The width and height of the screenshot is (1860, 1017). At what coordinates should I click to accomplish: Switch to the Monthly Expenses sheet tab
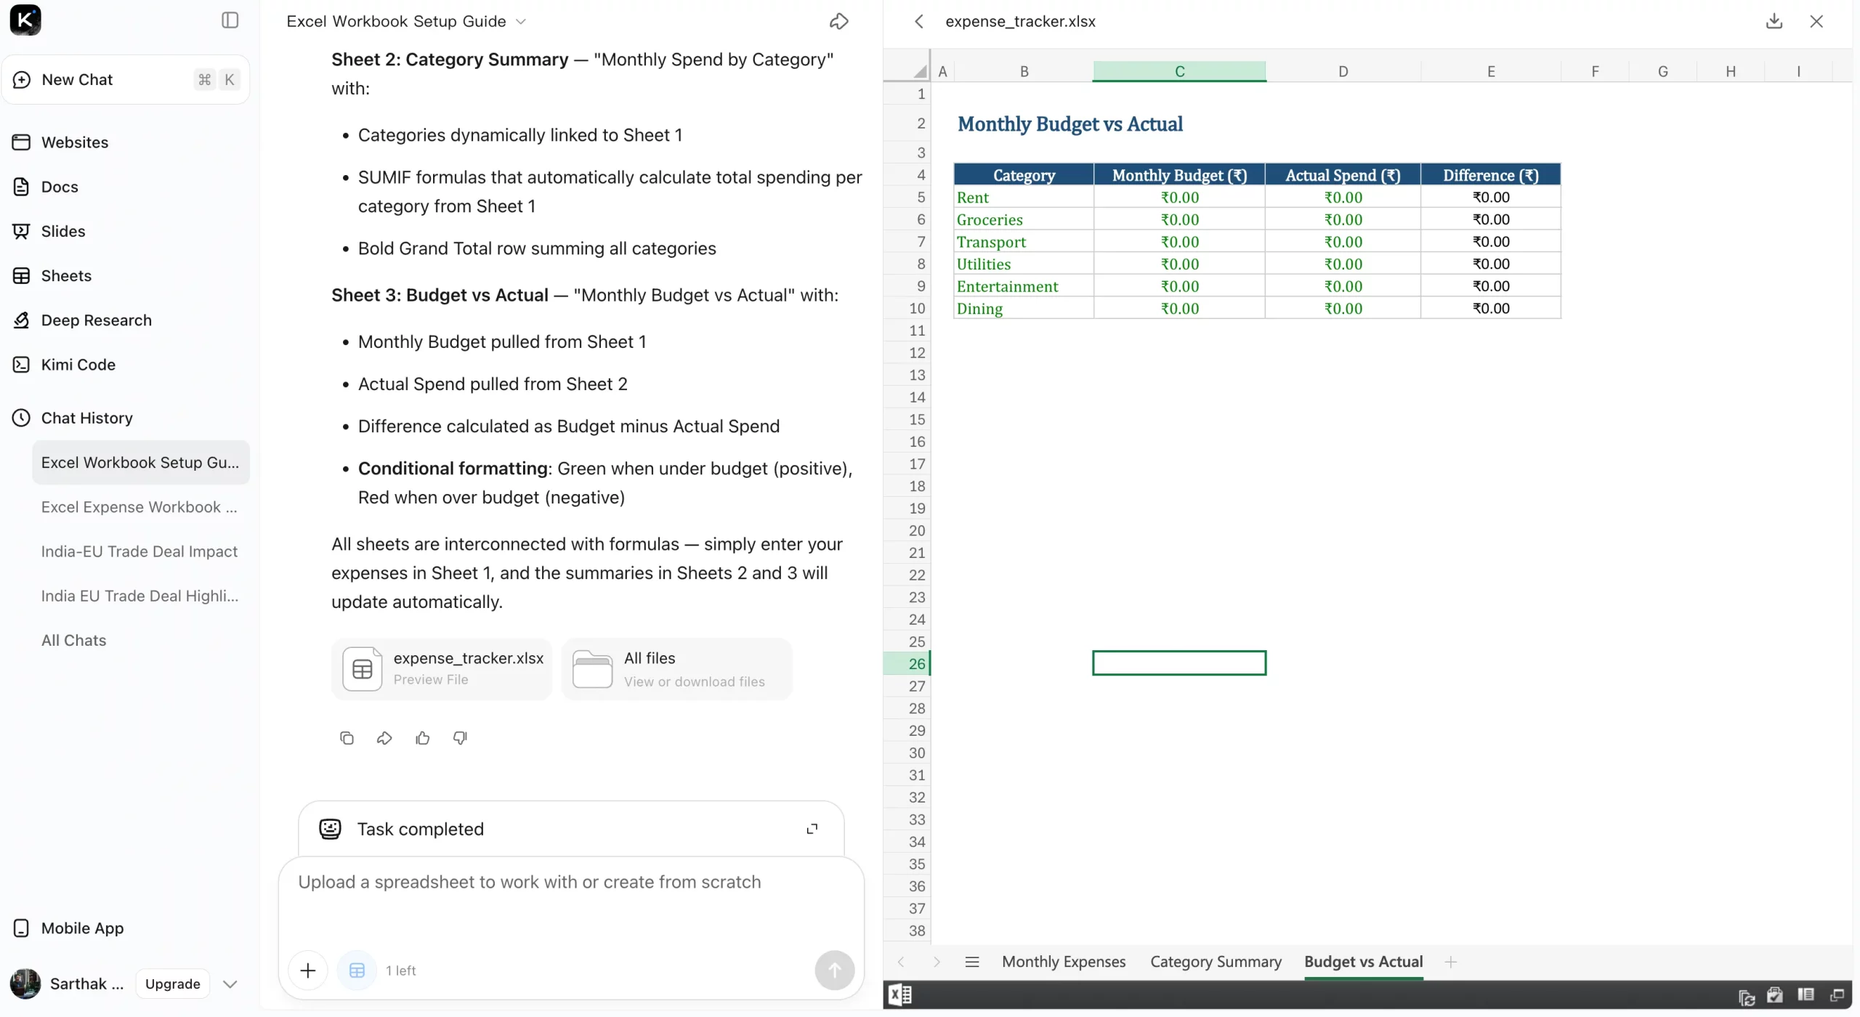coord(1063,961)
